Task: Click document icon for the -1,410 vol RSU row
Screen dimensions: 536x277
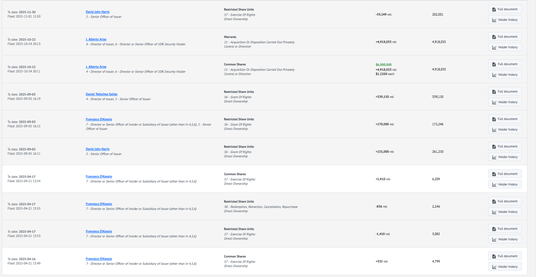Action: tap(494, 229)
